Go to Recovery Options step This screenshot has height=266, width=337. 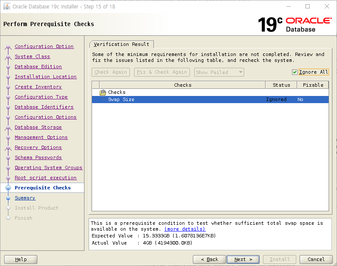38,147
